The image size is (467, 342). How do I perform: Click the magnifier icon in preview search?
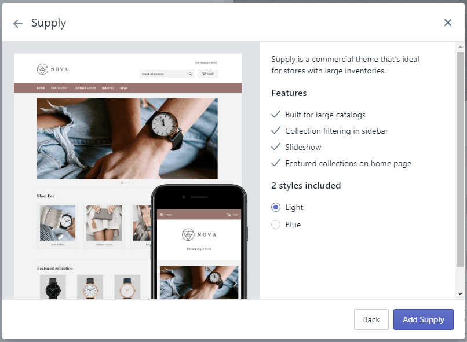click(x=190, y=74)
